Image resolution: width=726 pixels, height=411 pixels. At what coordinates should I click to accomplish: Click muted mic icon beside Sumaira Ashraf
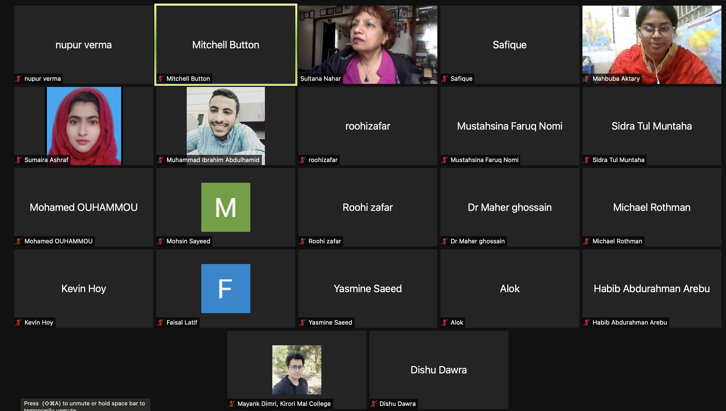coord(19,160)
